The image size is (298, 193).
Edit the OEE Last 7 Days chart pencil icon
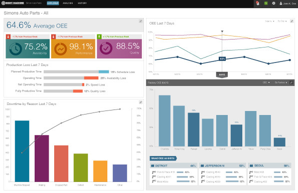291,21
